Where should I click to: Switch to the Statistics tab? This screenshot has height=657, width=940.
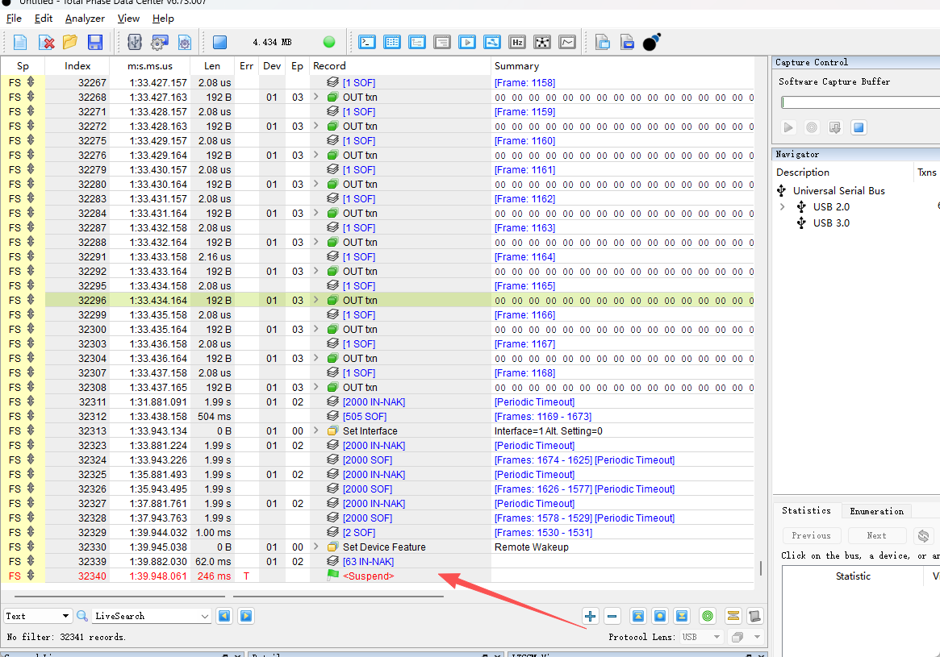[x=806, y=510]
